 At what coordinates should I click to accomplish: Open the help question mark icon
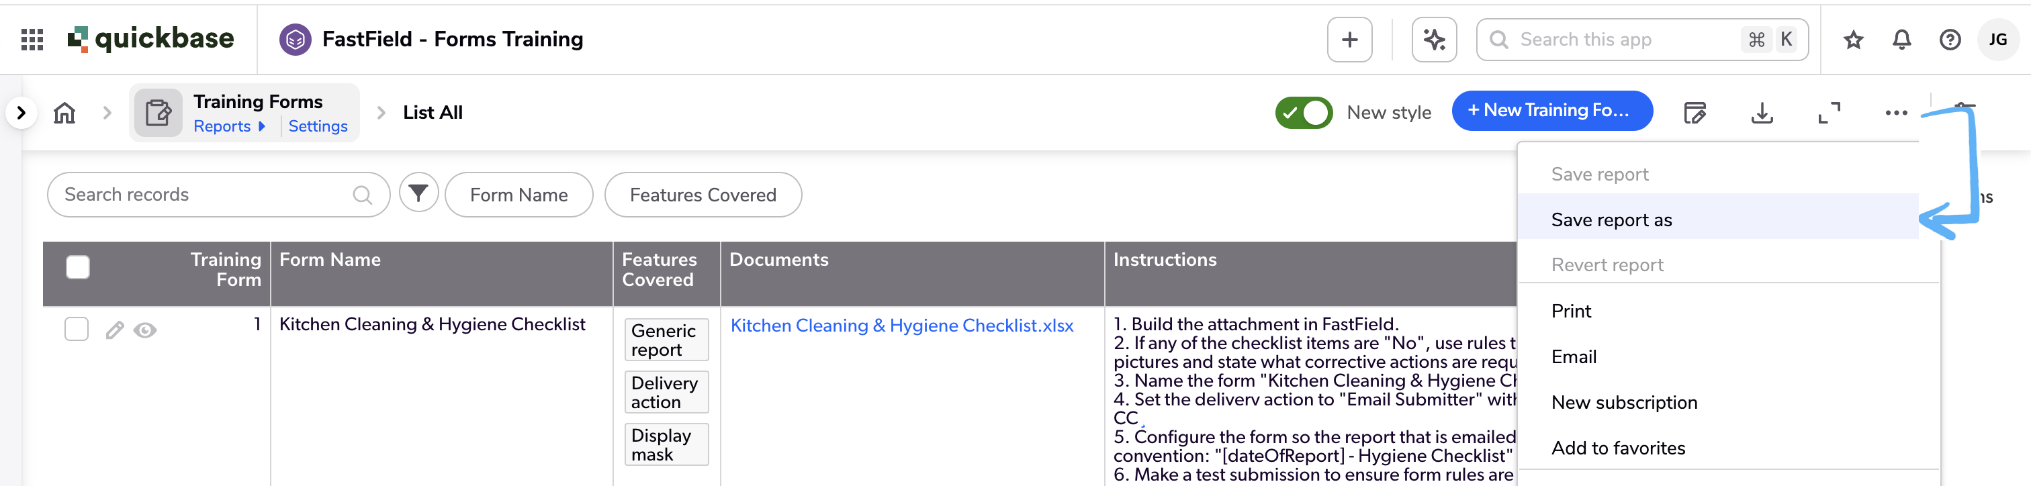coord(1950,40)
